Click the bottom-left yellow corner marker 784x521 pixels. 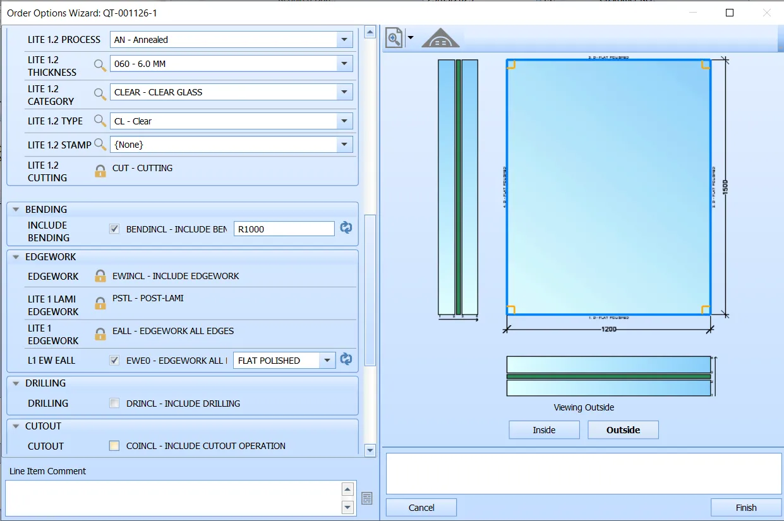(x=511, y=309)
